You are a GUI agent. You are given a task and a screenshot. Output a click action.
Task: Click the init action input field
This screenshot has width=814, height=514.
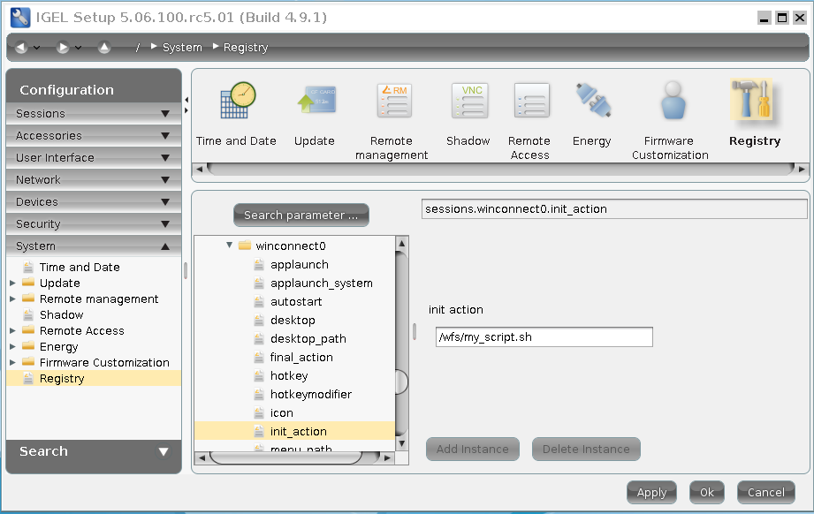pyautogui.click(x=543, y=336)
